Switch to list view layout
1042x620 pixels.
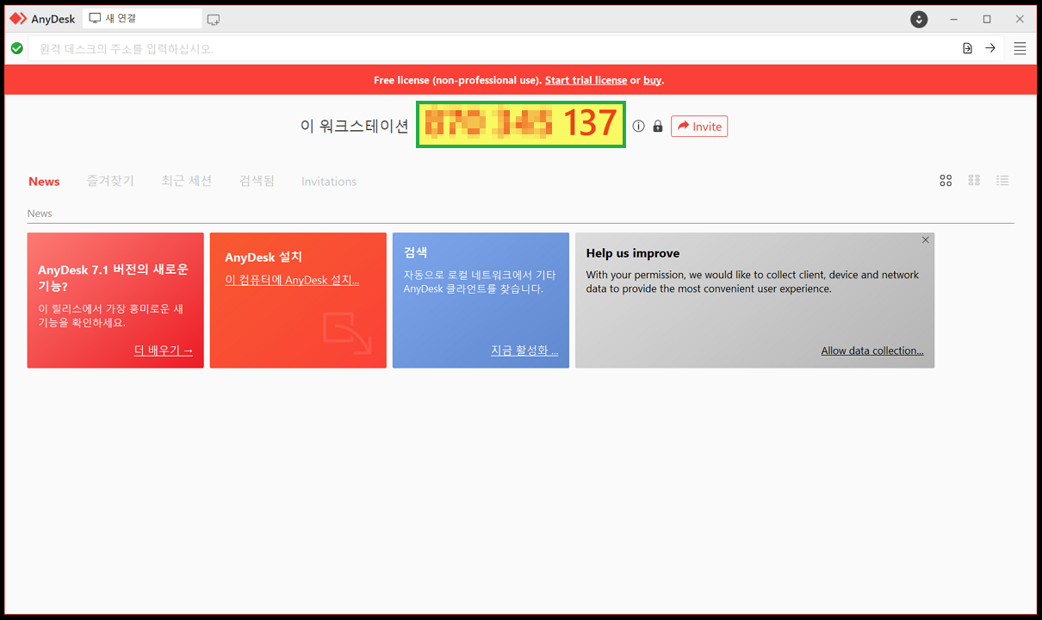pyautogui.click(x=1002, y=181)
